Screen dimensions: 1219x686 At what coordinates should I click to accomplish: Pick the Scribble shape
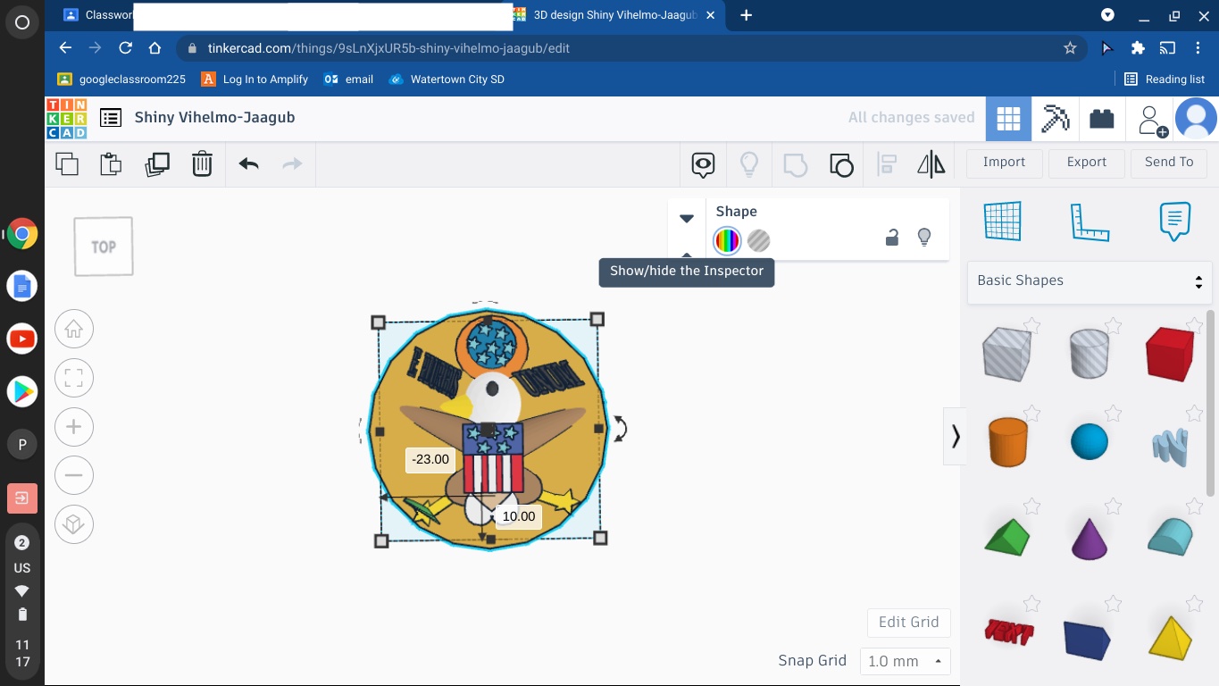pyautogui.click(x=1170, y=447)
